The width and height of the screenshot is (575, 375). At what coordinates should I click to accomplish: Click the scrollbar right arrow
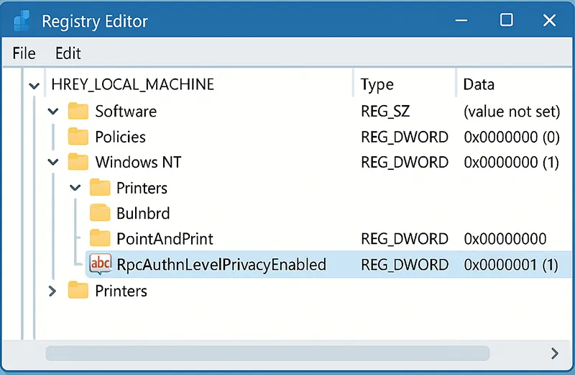pos(555,353)
